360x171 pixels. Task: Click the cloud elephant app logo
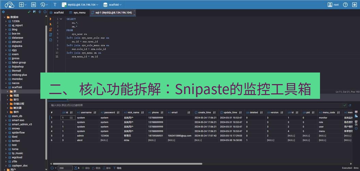click(x=10, y=4)
